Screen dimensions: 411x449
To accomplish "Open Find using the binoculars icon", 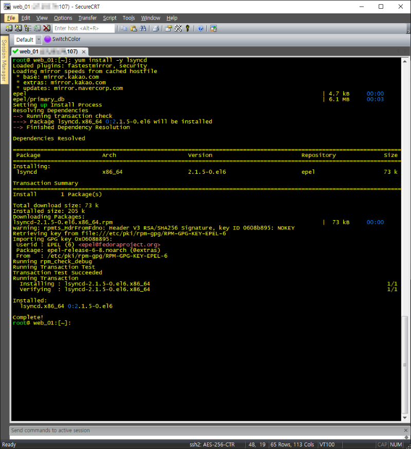I will pyautogui.click(x=143, y=28).
